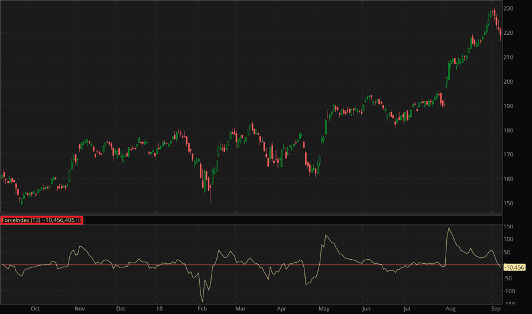Click the 170 level on price axis
The image size is (532, 314).
(x=508, y=155)
